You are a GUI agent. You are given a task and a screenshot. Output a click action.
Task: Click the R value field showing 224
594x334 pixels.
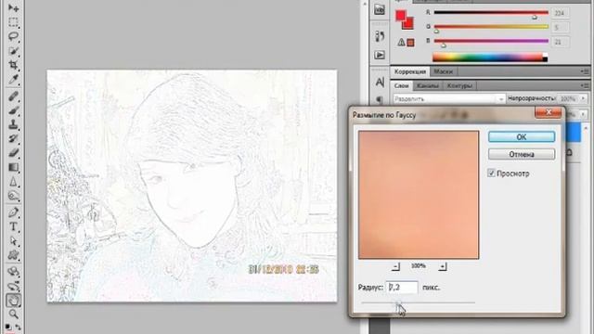561,13
